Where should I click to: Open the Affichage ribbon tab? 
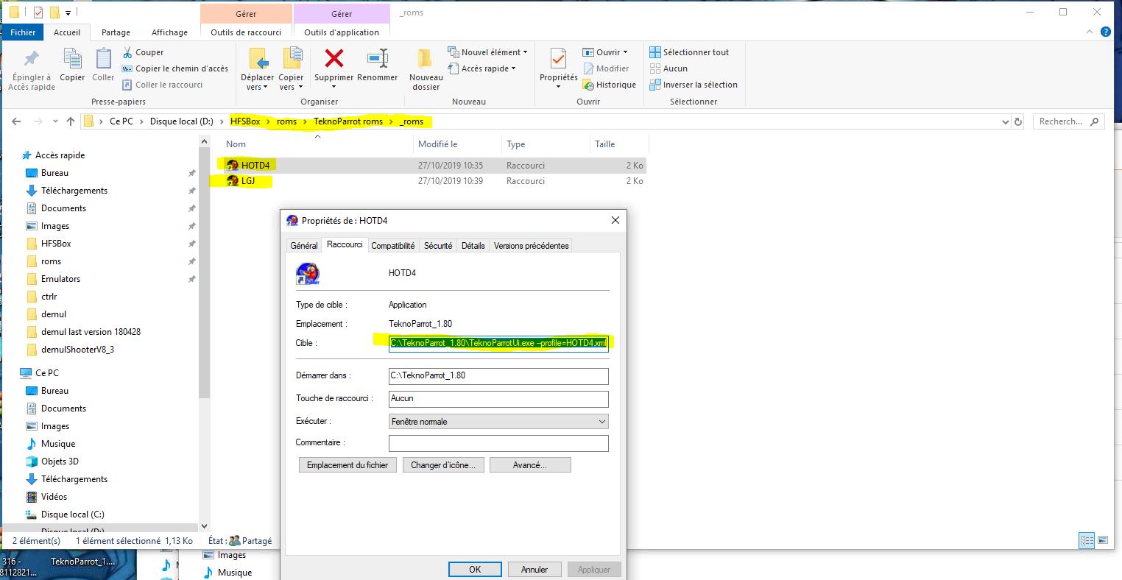169,32
